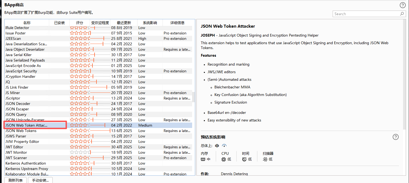The image size is (409, 183).
Task: Click JSON Web Token Attacker rating stars
Action: [x=80, y=125]
